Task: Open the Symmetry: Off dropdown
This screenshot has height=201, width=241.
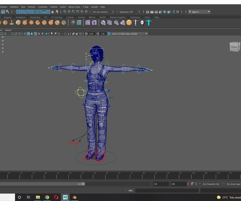Action: (127, 12)
